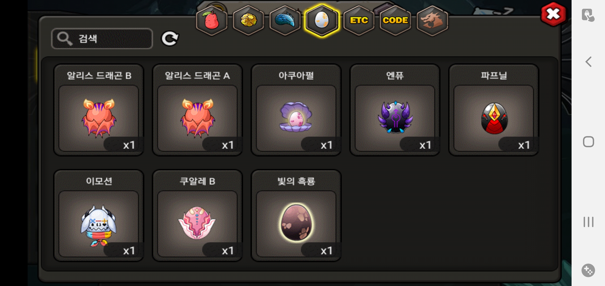The height and width of the screenshot is (286, 605).
Task: Choose the 아쿠아펄 clam egg
Action: coord(296,110)
